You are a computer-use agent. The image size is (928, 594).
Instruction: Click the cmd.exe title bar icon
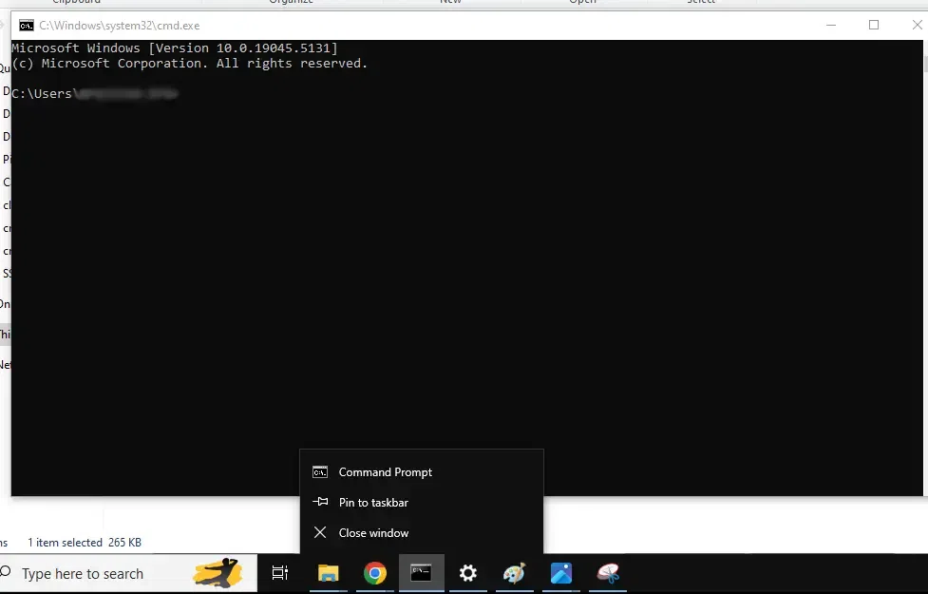click(x=26, y=26)
